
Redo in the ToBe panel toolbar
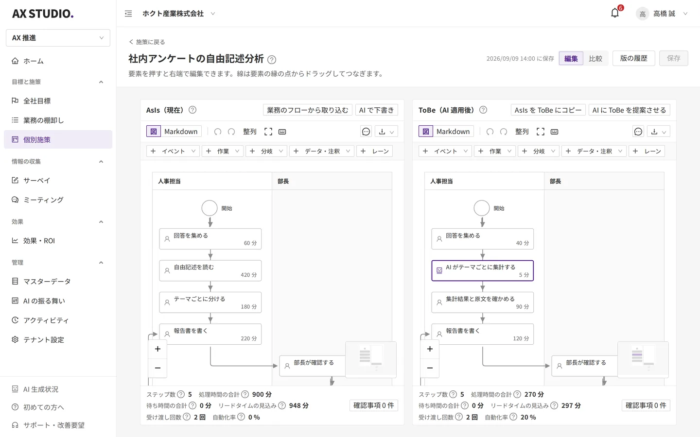point(504,132)
